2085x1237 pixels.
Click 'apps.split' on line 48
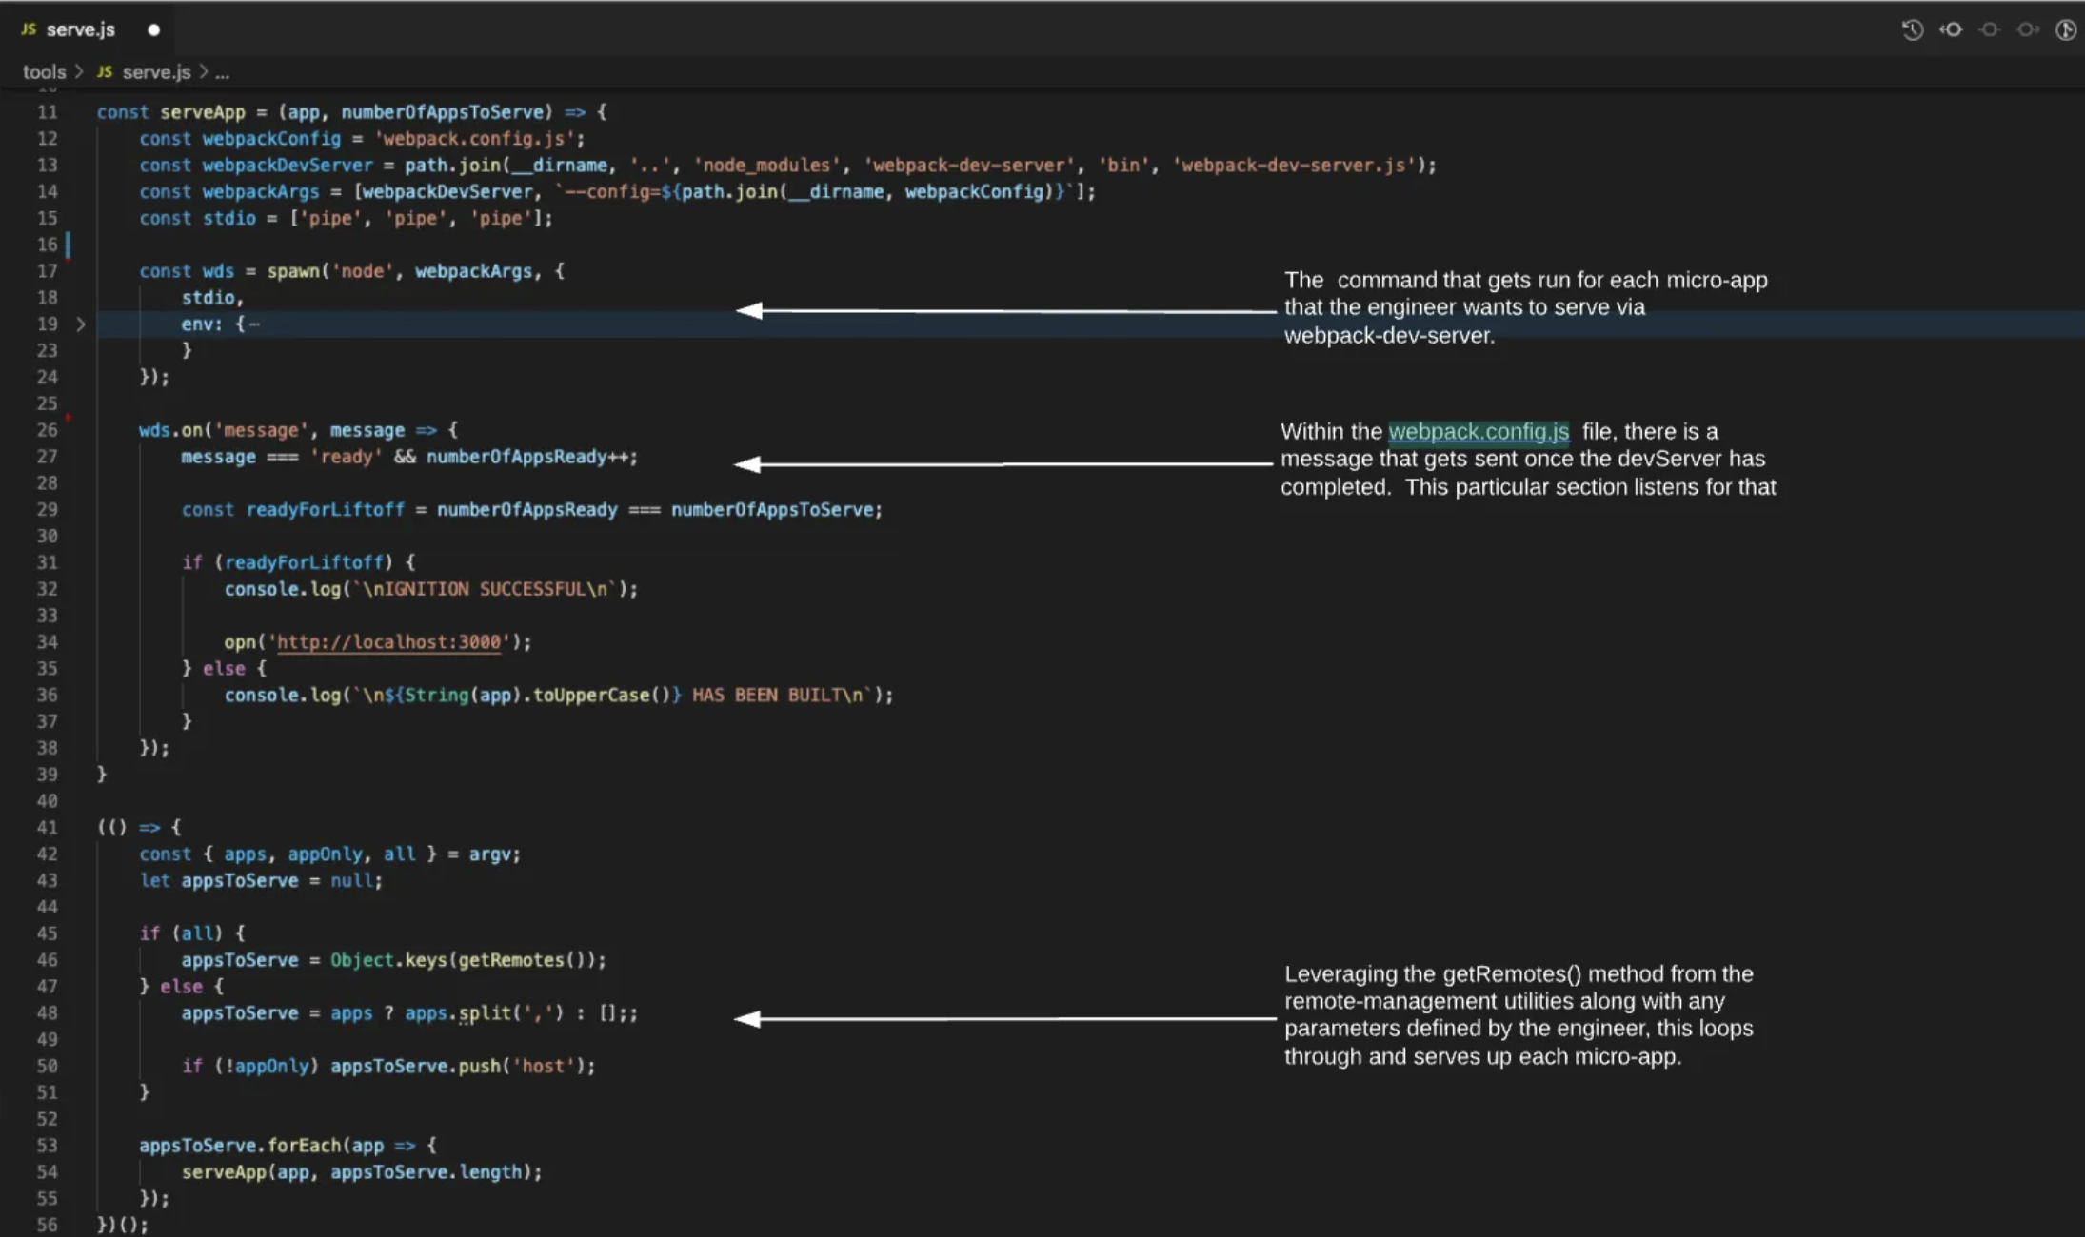coord(458,1013)
